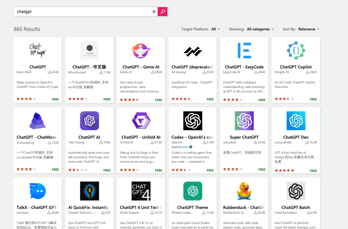Click the TalkX blue chat bubble icon
This screenshot has height=229, width=348.
[x=38, y=191]
